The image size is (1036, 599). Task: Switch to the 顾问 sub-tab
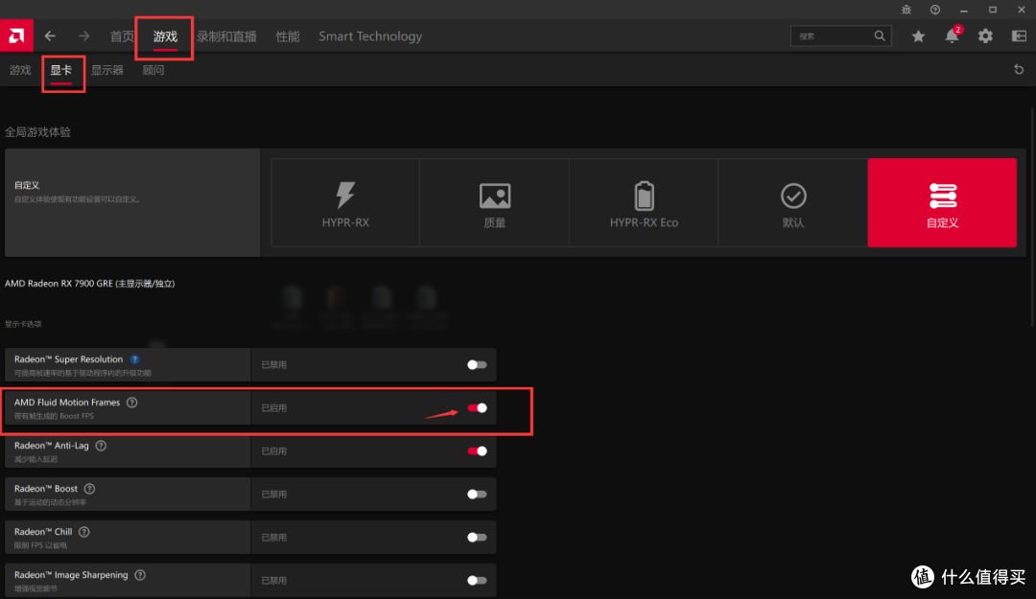pyautogui.click(x=153, y=70)
